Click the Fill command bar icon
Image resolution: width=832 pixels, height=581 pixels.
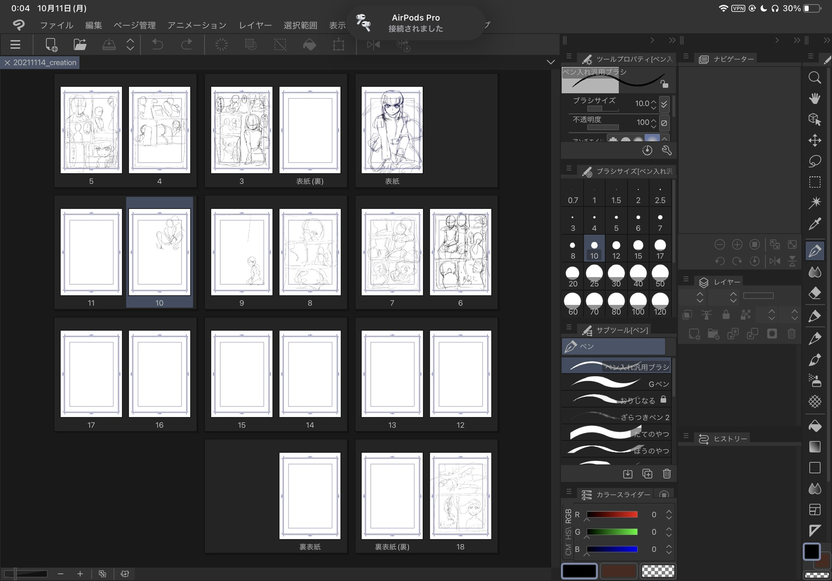309,44
